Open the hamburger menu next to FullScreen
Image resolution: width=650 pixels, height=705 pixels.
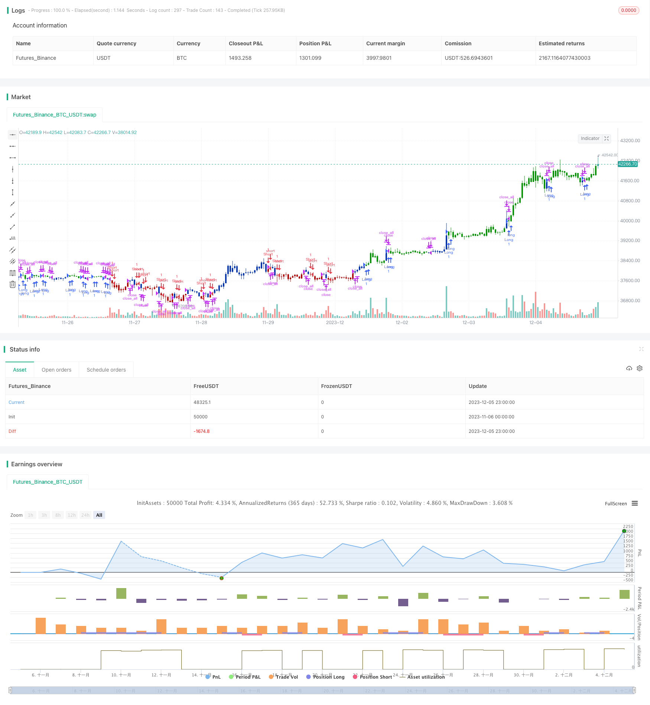636,503
